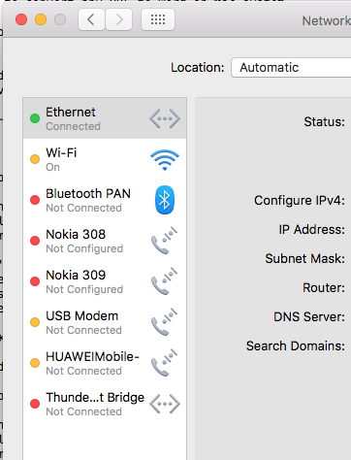Click the 'Search Domains:' label
Screen dimensions: 351x460
[296, 345]
